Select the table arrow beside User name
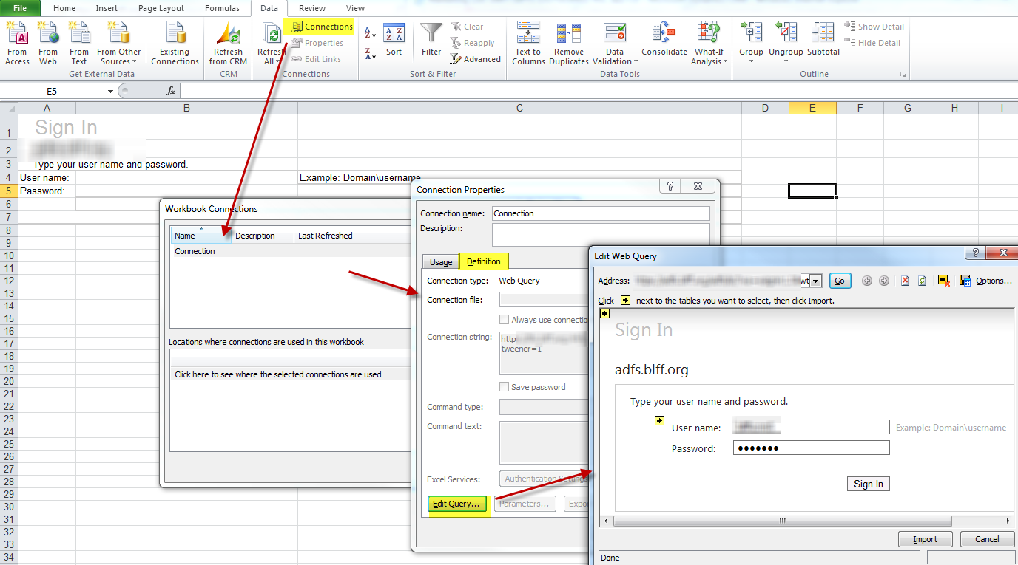Viewport: 1018px width, 565px height. point(659,421)
